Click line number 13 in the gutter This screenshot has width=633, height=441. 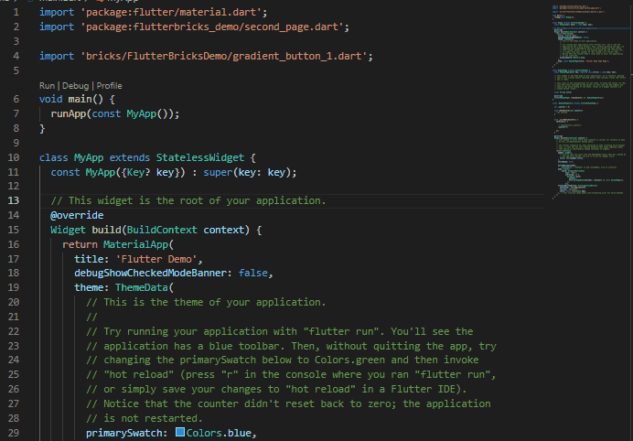click(14, 200)
